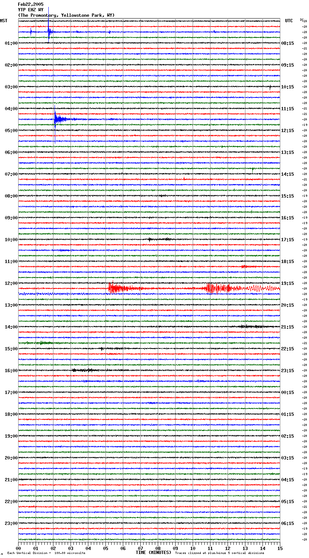
Task: Click the vertical division microvolts scale note
Action: (46, 553)
